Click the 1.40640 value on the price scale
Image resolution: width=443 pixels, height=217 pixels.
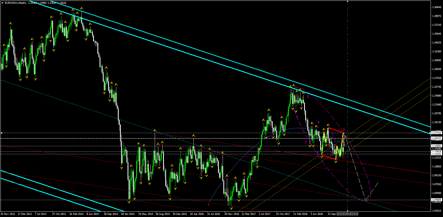[436, 7]
